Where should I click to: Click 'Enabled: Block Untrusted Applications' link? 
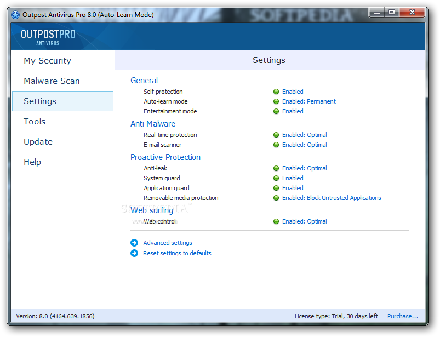click(332, 198)
